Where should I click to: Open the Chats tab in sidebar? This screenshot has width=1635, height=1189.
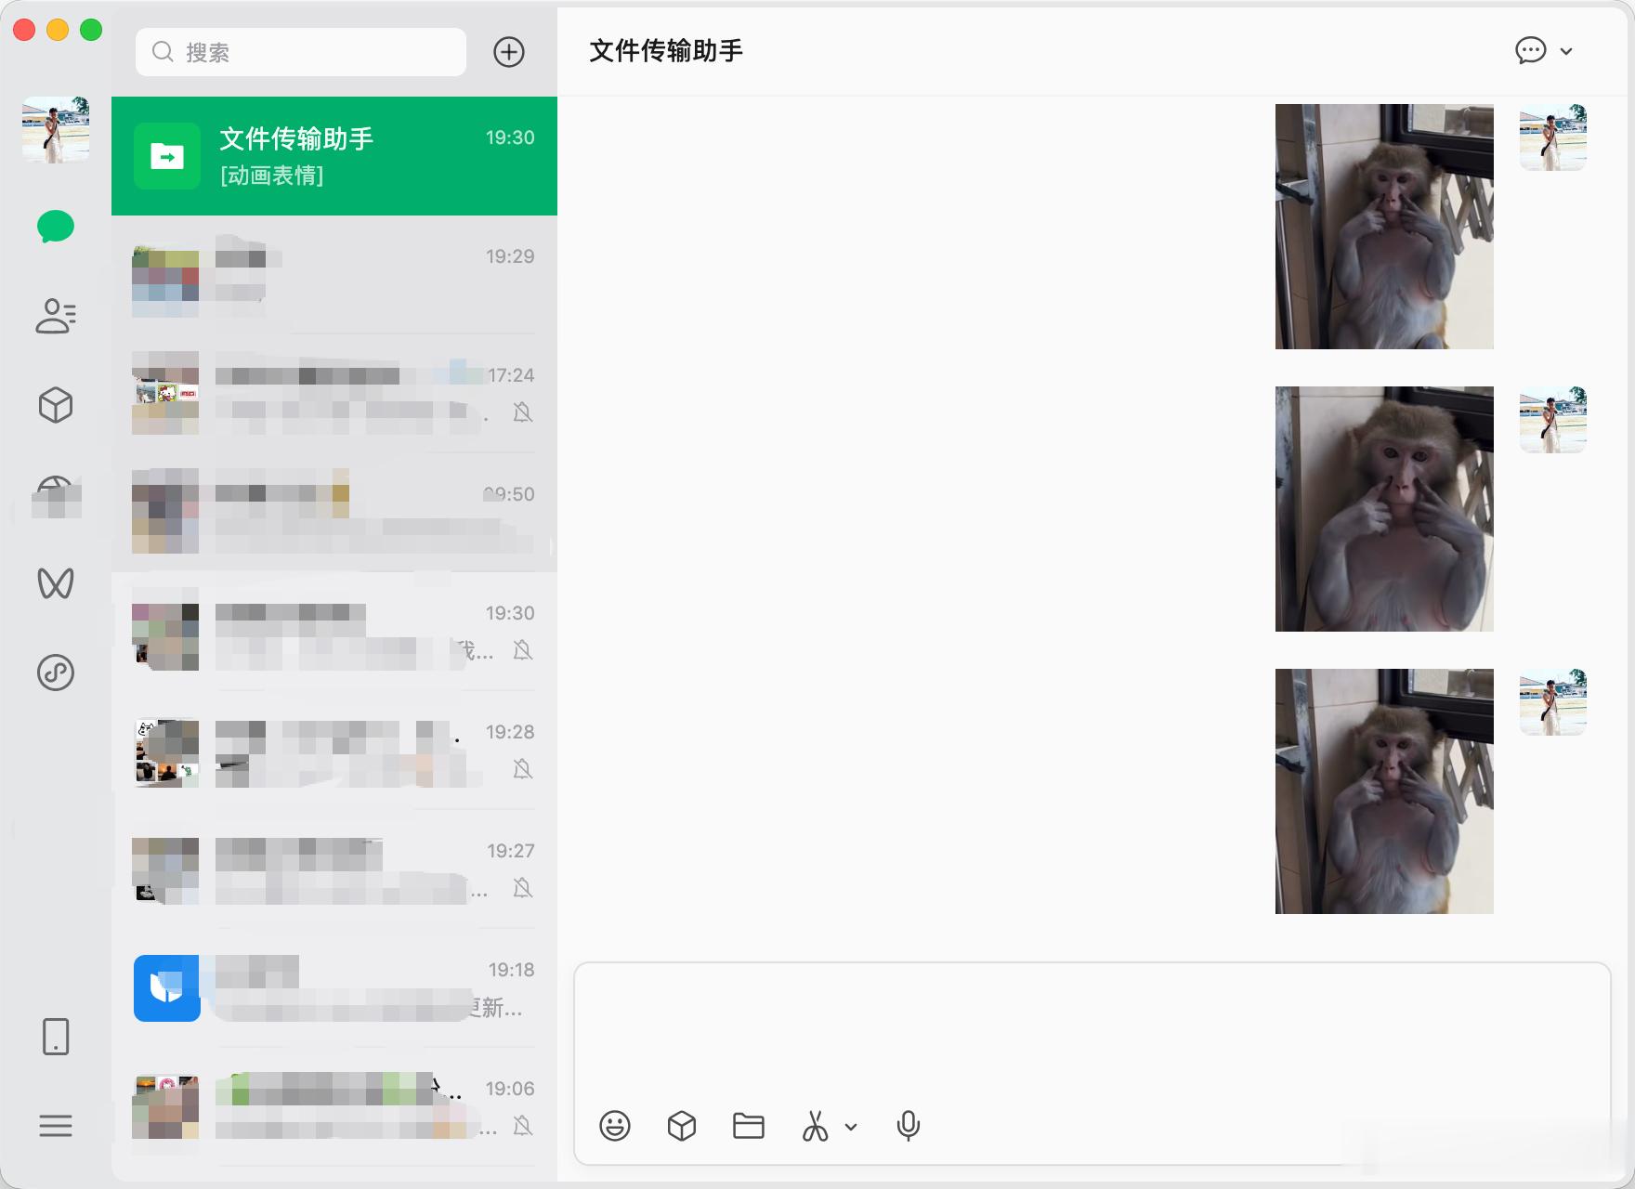pyautogui.click(x=56, y=227)
